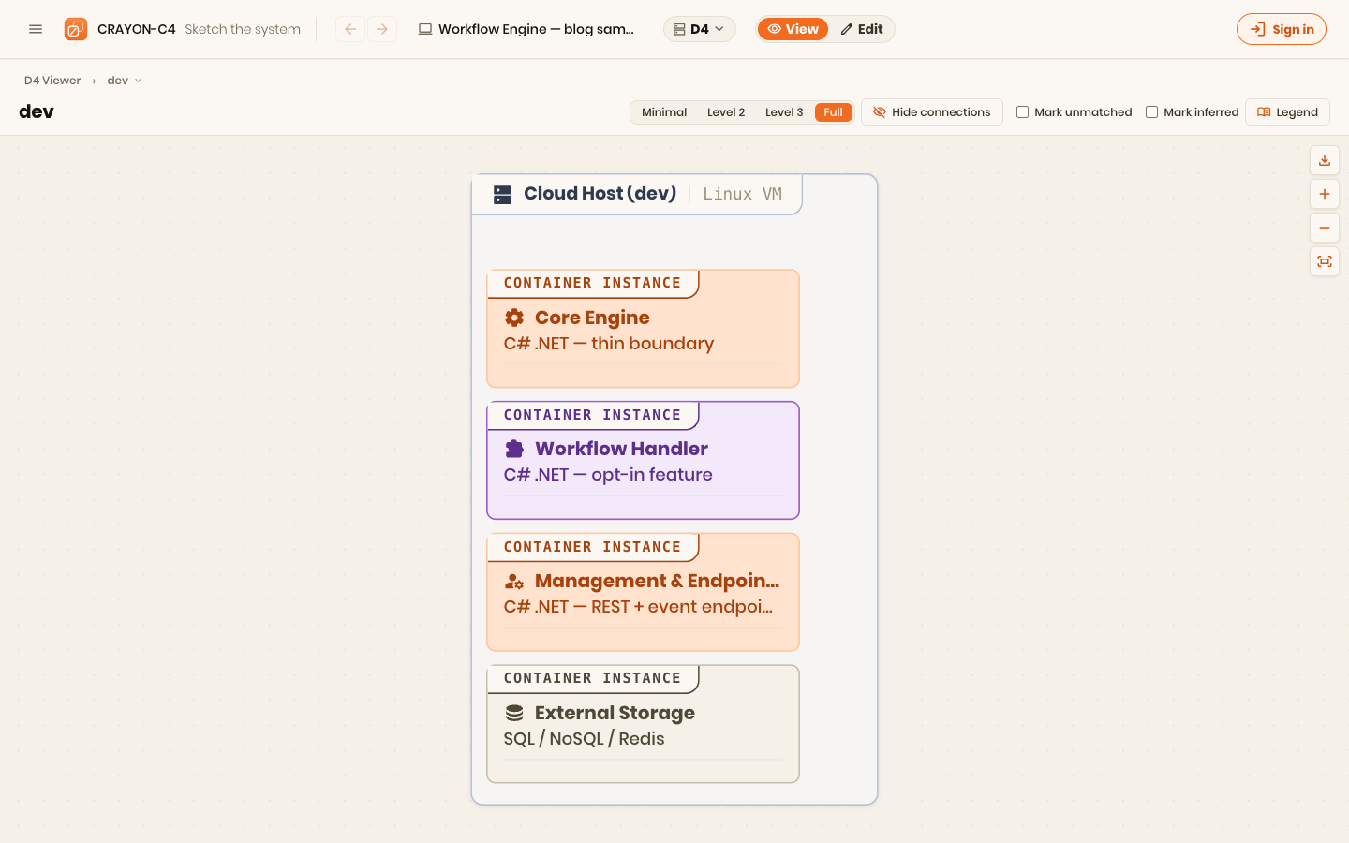Zoom in with the plus button
Screen dimensions: 1349x843
(x=1325, y=194)
